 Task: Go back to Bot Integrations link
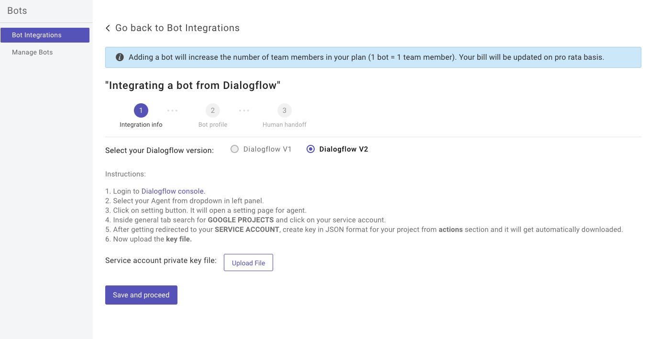[x=177, y=28]
